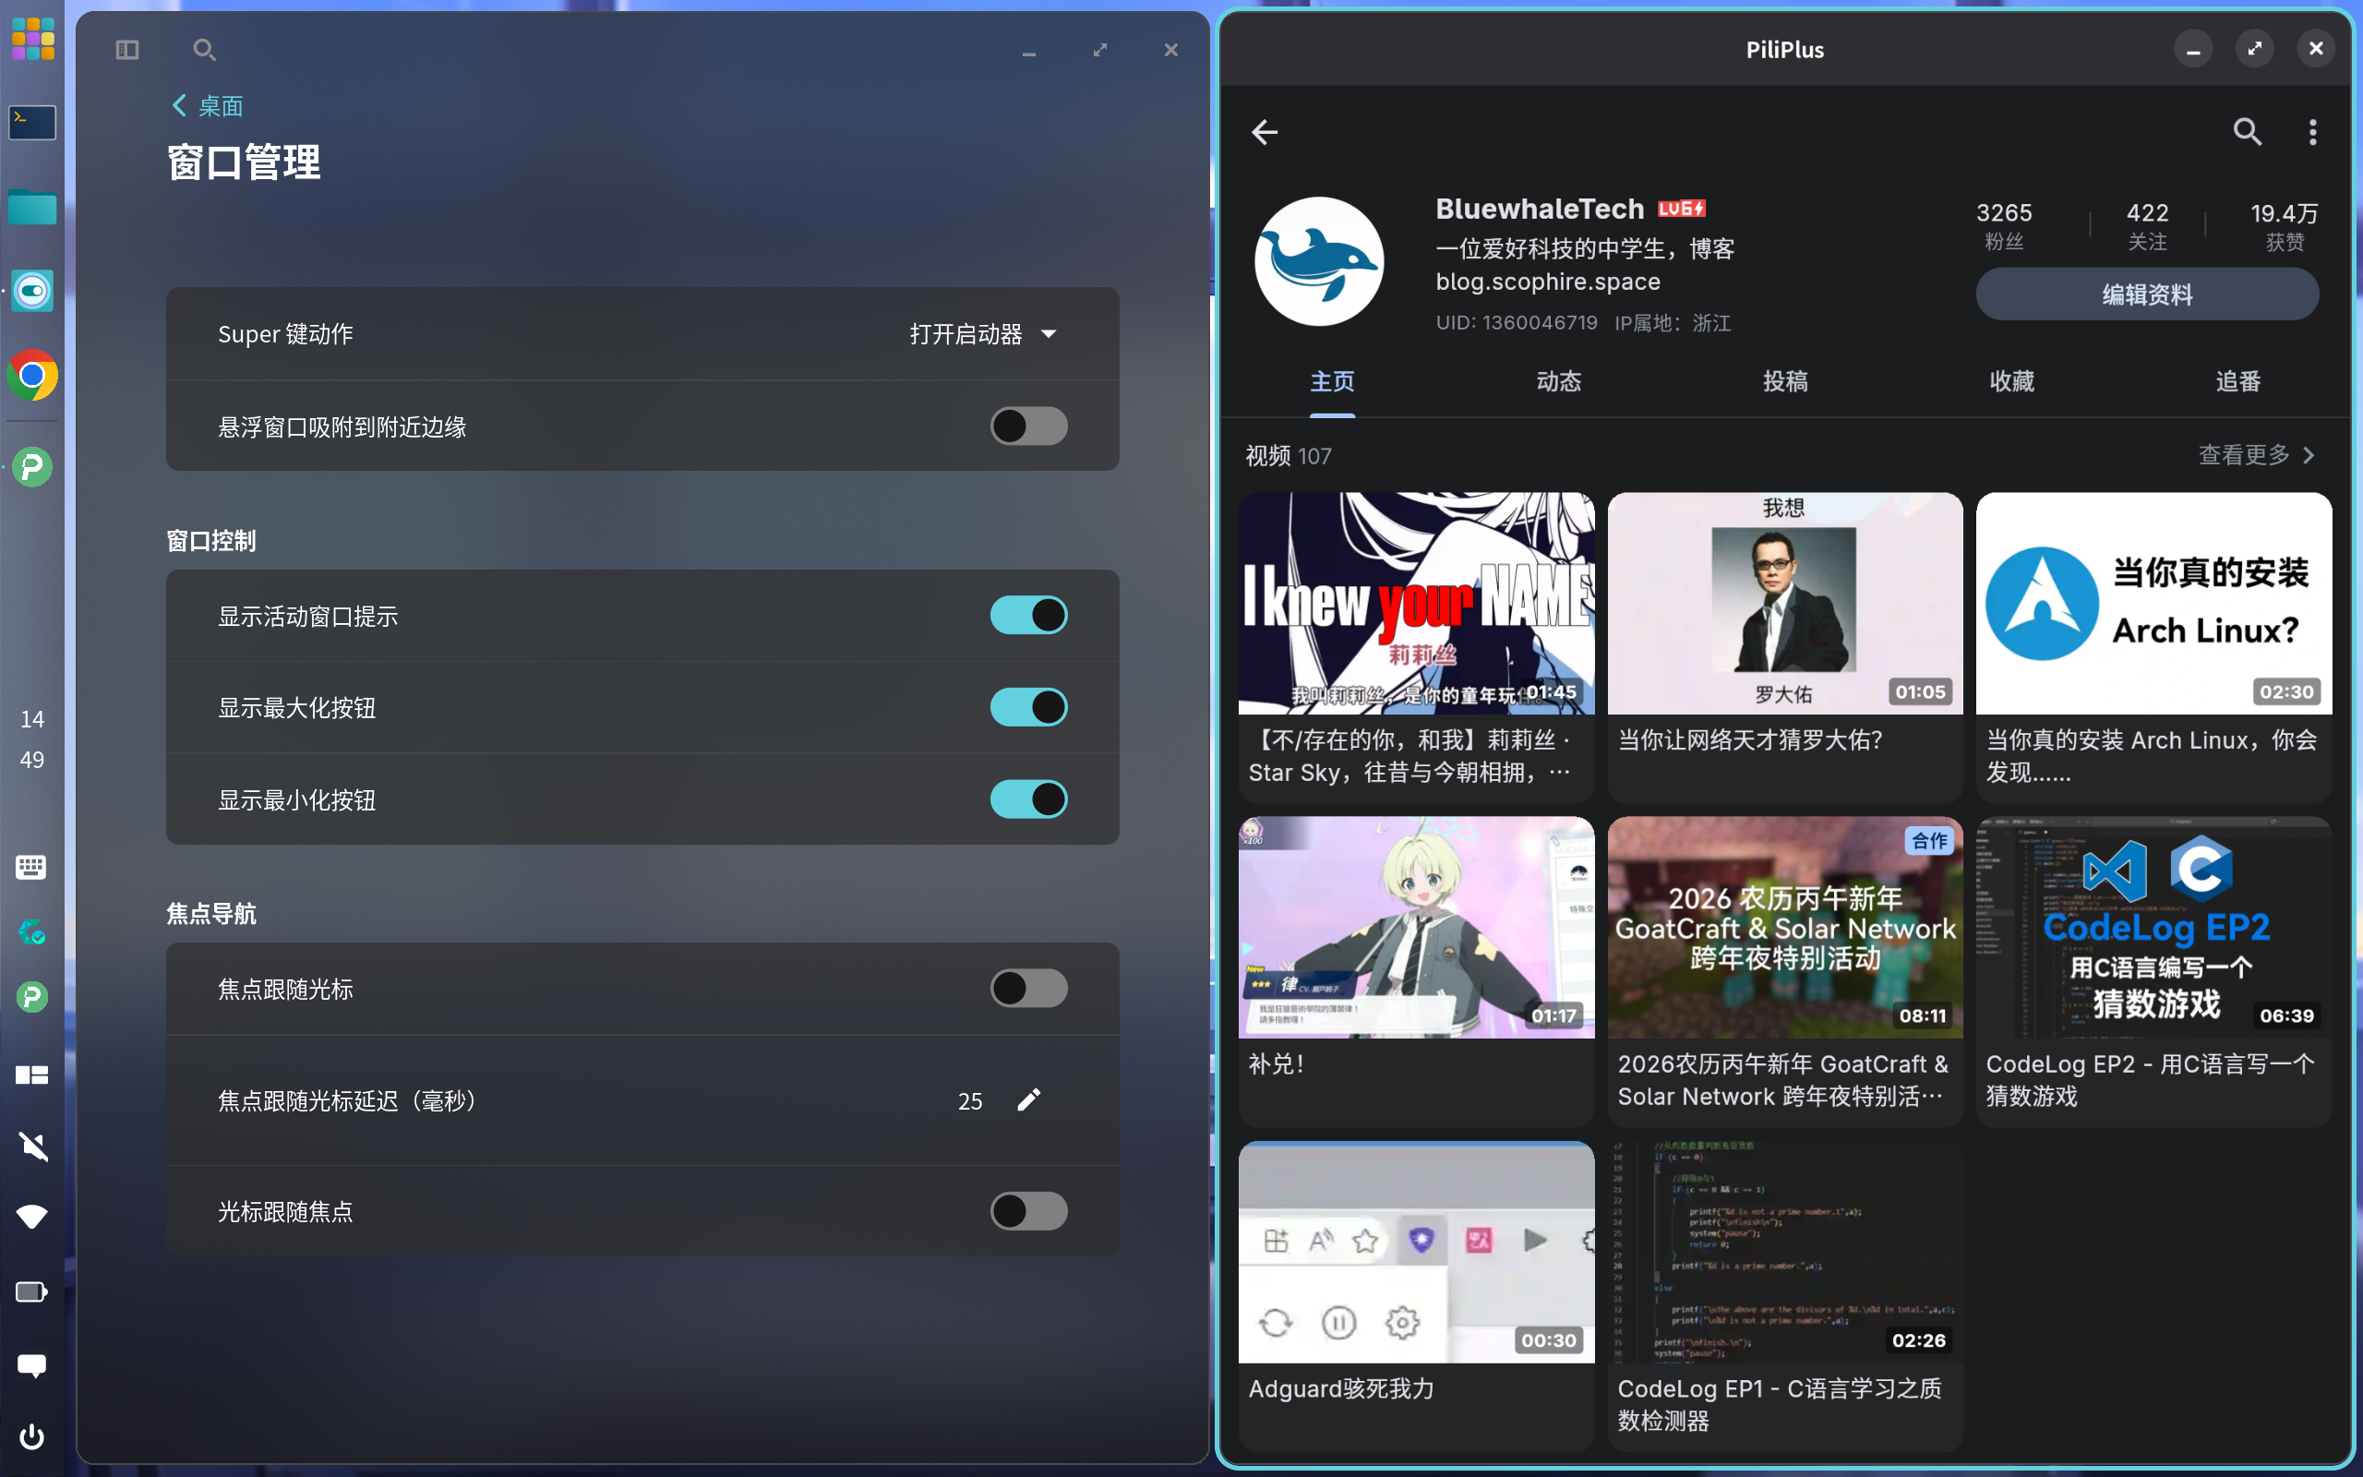Launch the terminal from the dock
Image resolution: width=2363 pixels, height=1477 pixels.
click(32, 122)
